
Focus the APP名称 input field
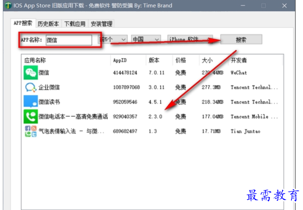point(69,40)
